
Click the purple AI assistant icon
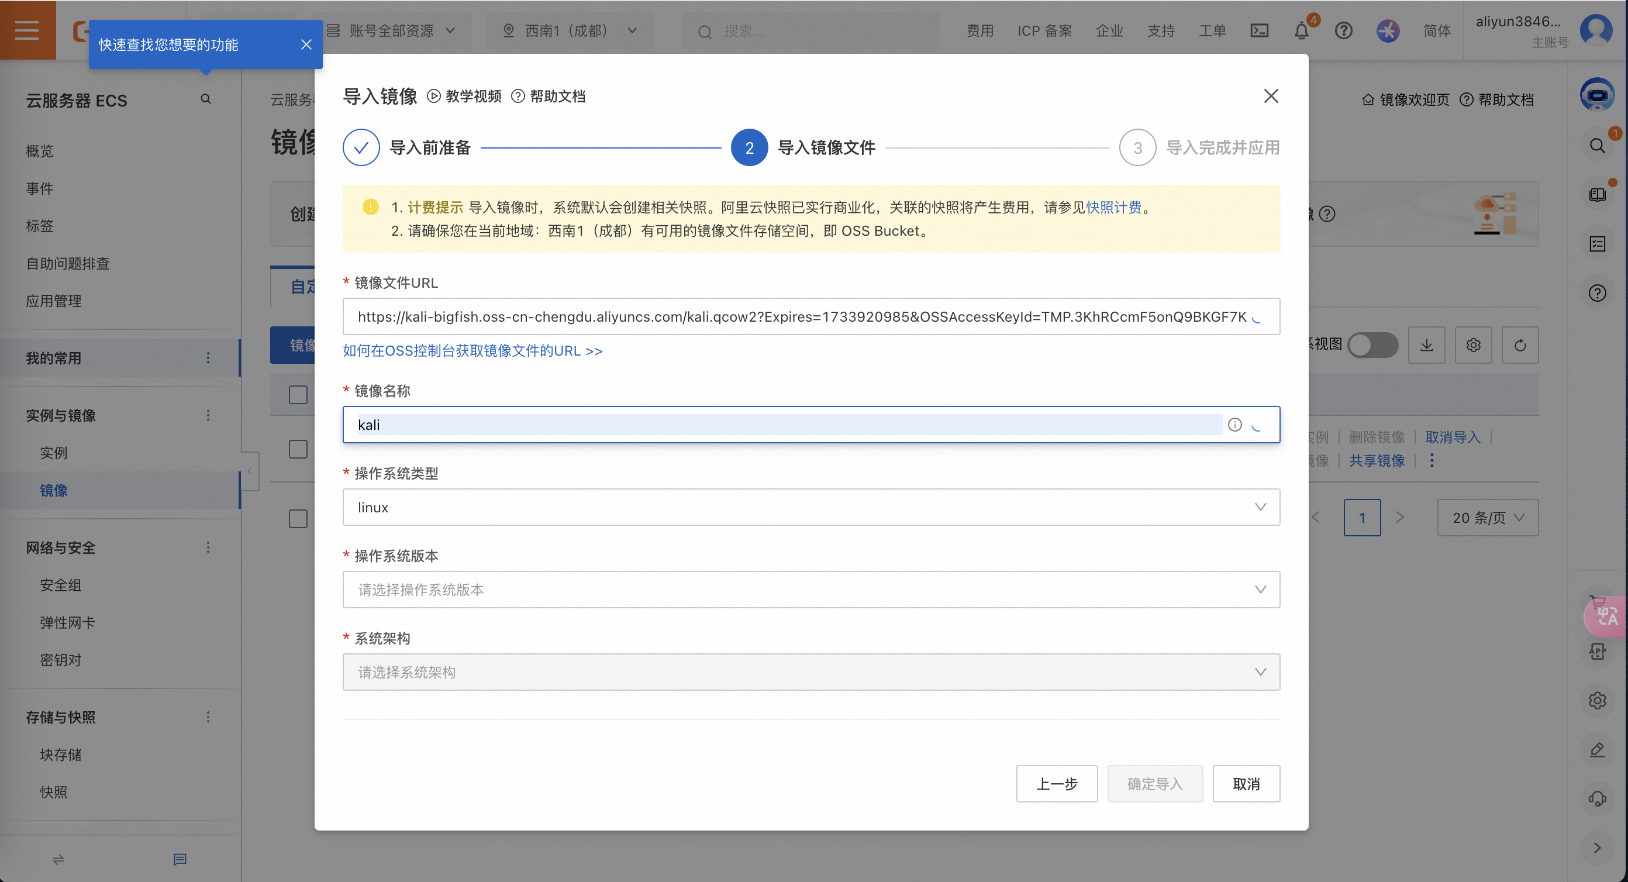(x=1388, y=30)
